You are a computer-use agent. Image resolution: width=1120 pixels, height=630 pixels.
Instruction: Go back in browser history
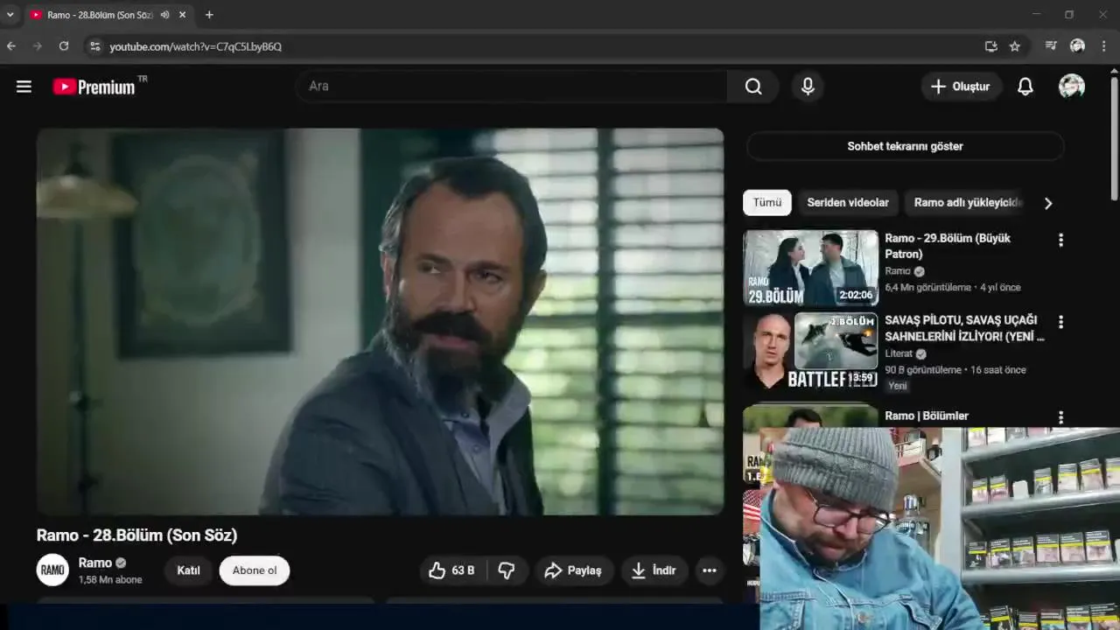tap(11, 46)
